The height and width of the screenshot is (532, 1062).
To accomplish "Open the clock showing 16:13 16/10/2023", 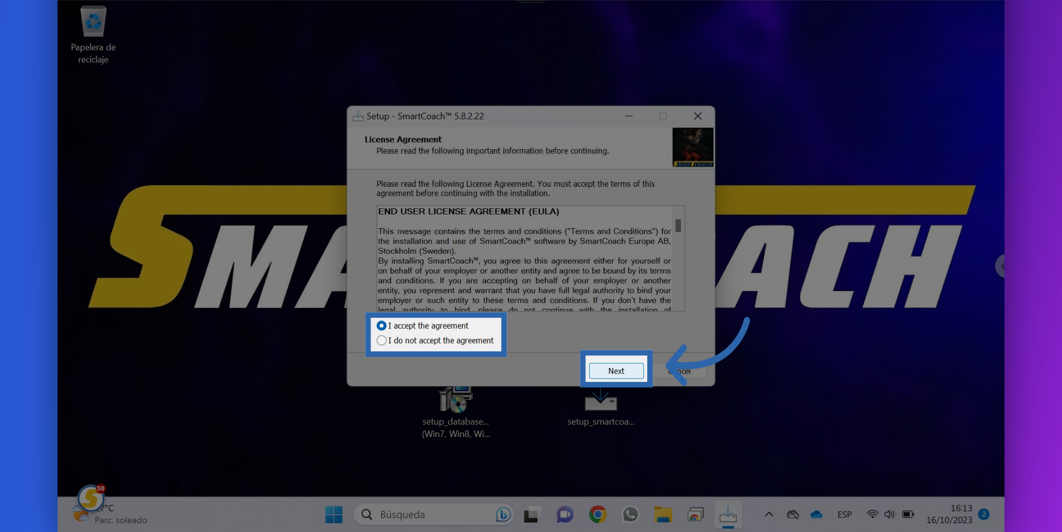I will 949,514.
